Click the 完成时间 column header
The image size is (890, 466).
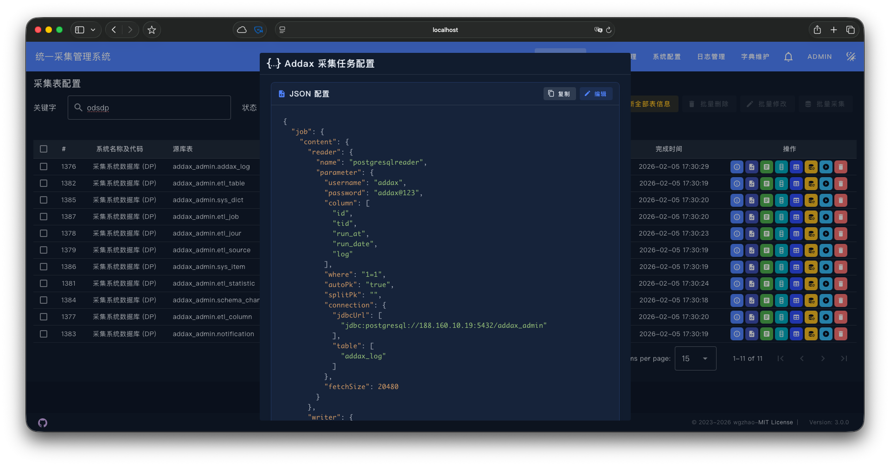click(x=668, y=149)
